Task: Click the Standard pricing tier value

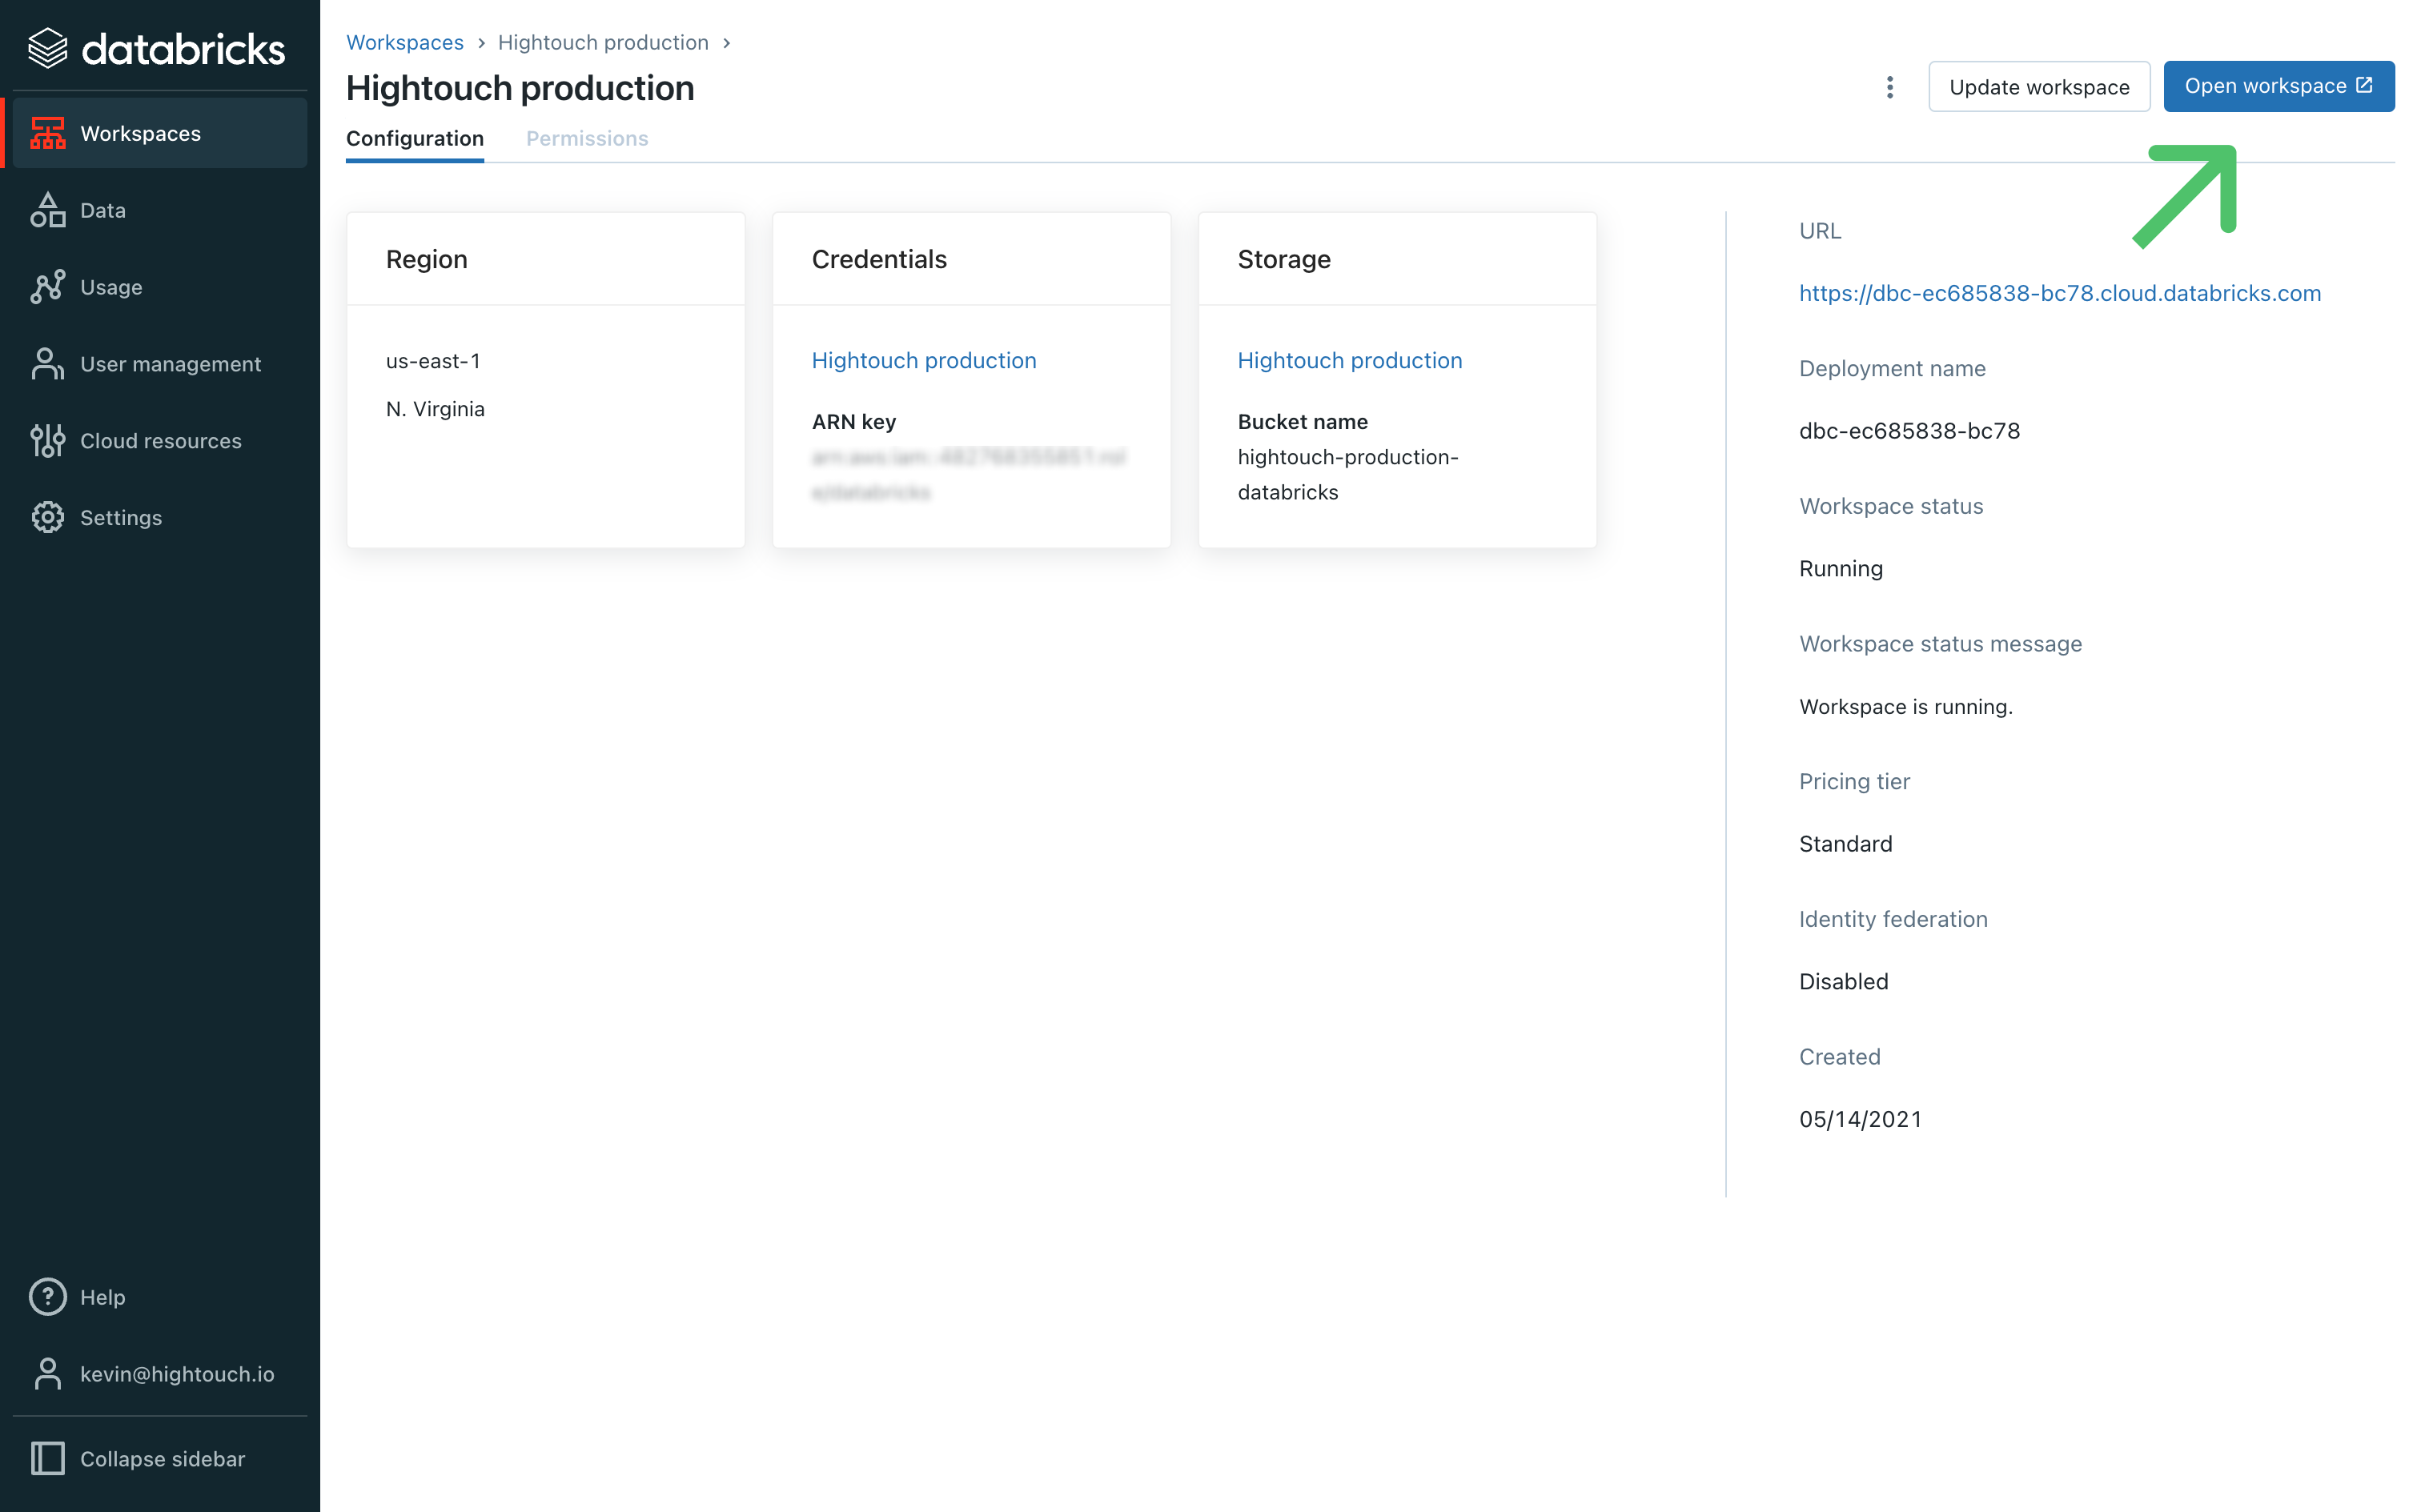Action: click(1846, 844)
